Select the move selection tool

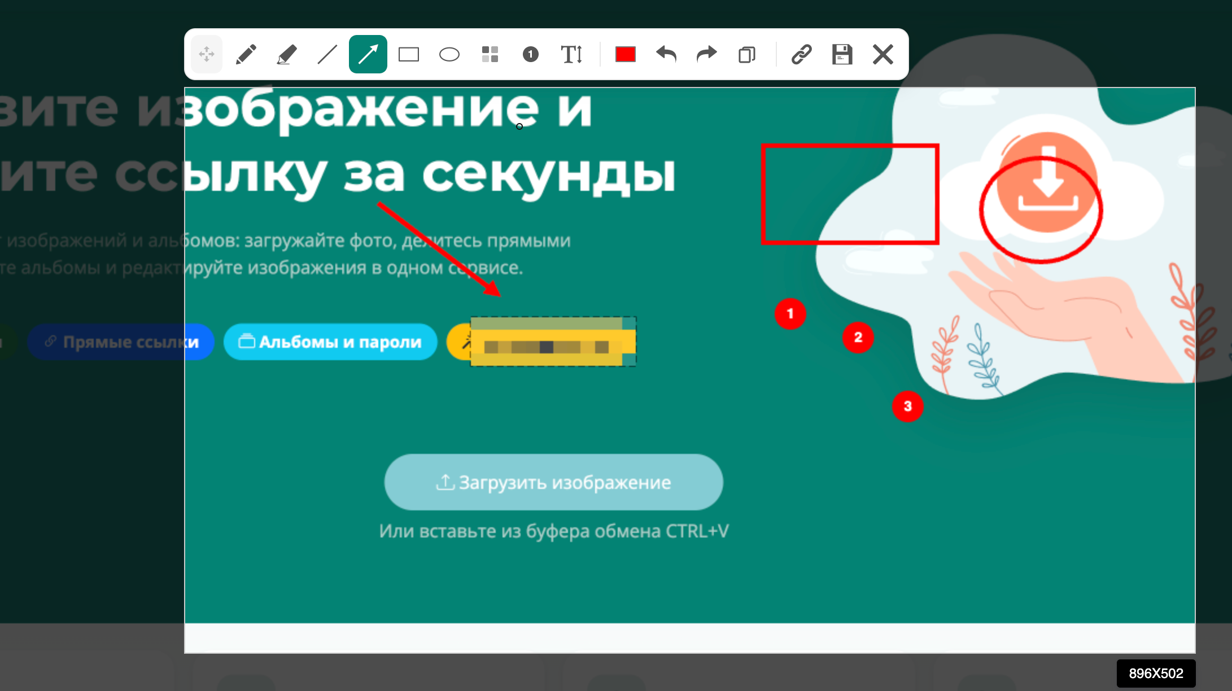pos(207,55)
